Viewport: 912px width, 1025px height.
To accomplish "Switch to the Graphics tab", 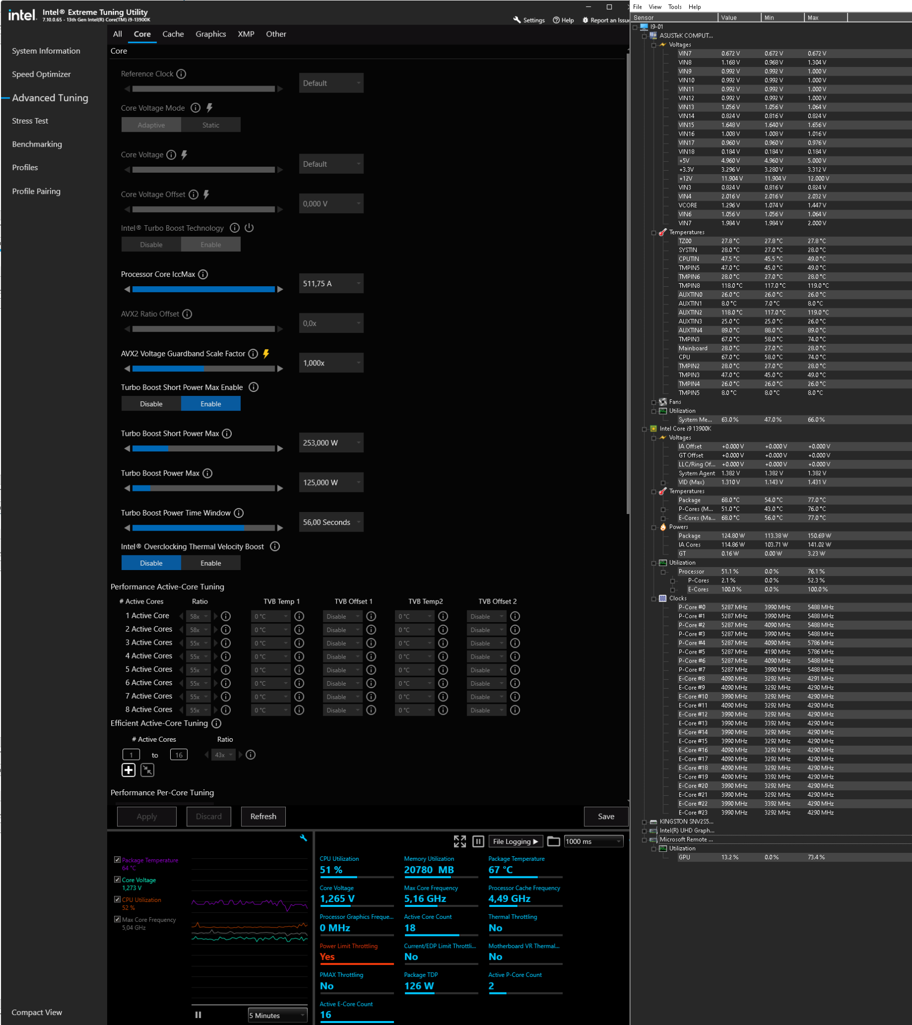I will click(211, 34).
